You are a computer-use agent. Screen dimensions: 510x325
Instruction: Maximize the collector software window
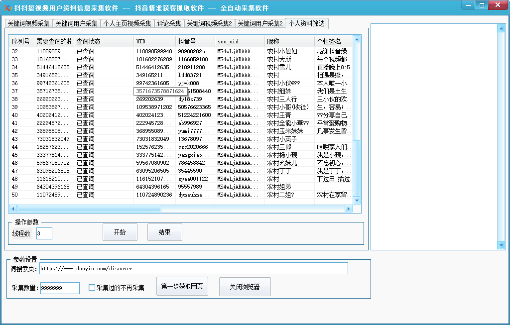[x=482, y=5]
